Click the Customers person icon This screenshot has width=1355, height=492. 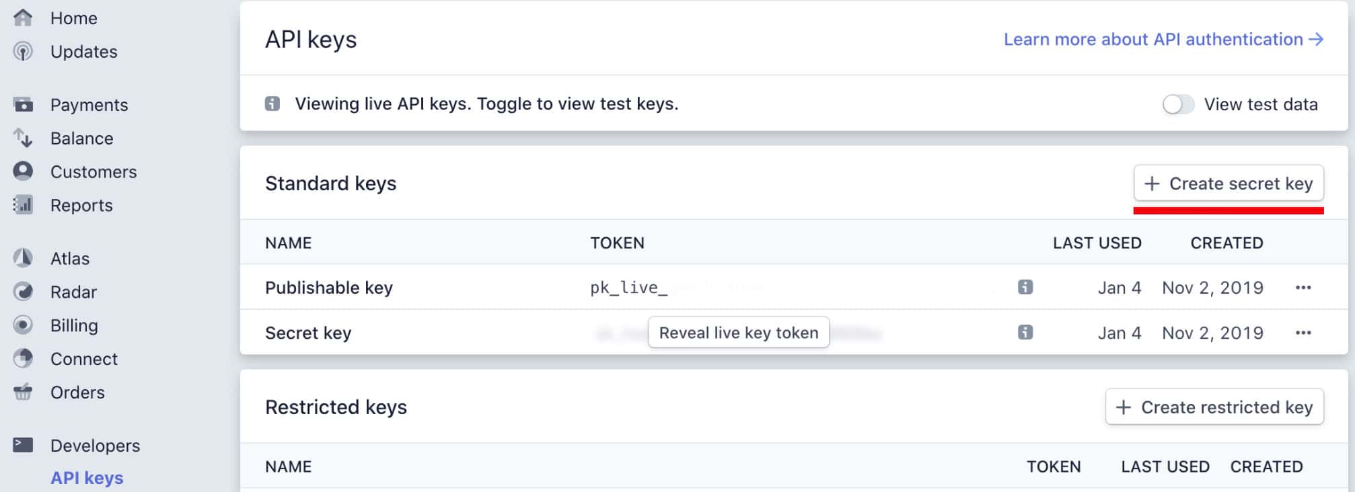tap(23, 171)
